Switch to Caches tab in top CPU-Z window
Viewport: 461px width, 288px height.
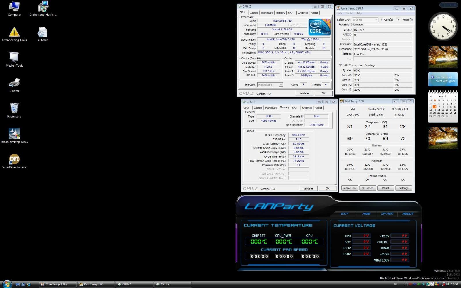coord(254,13)
